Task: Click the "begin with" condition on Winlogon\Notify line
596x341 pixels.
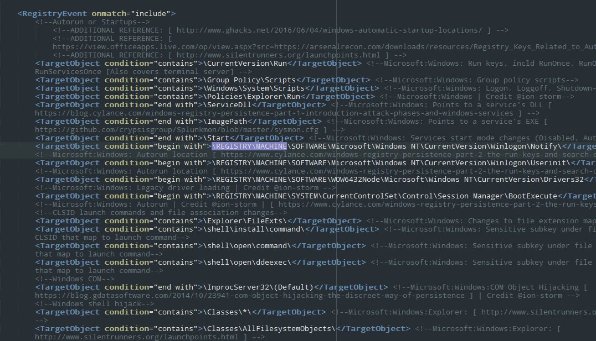Action: (157, 146)
